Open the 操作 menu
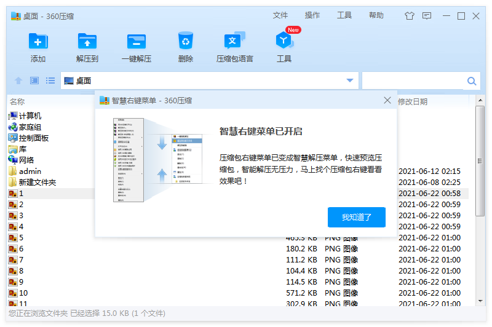The image size is (492, 327). point(312,15)
